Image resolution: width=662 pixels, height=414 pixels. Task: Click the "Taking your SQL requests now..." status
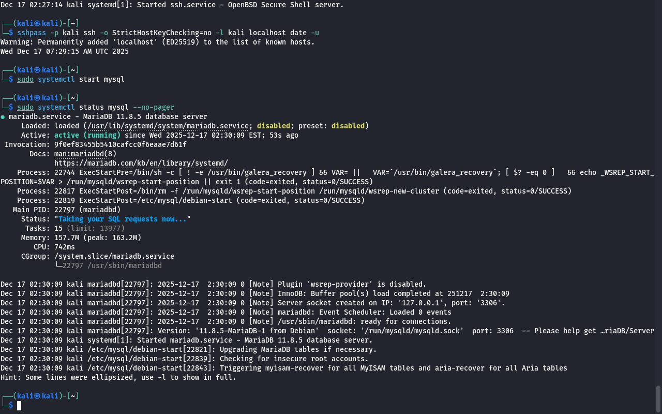tap(122, 219)
